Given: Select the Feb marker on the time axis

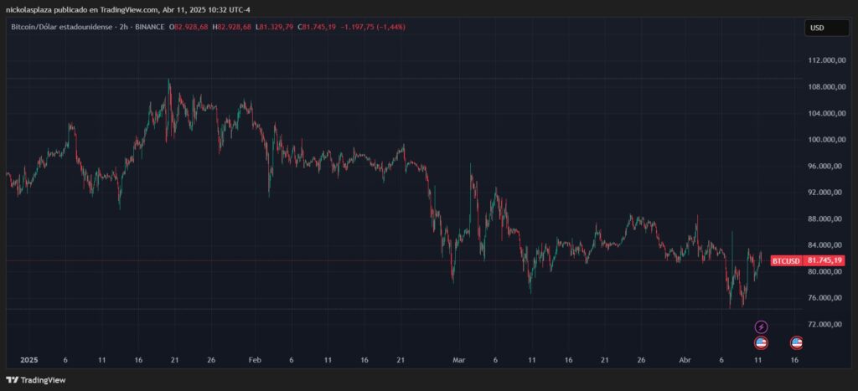Looking at the screenshot, I should coord(256,360).
